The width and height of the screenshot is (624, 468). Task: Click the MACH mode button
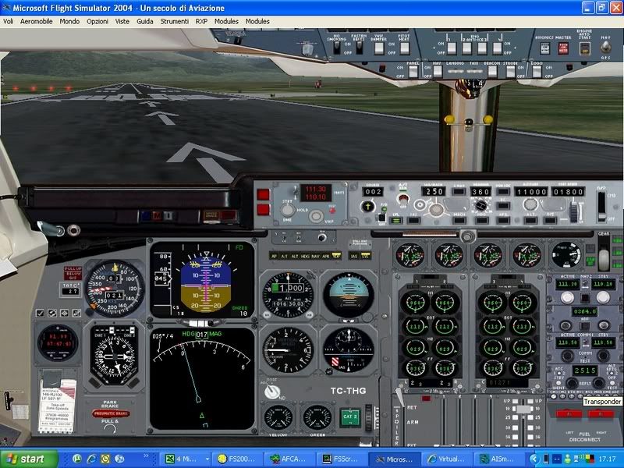point(459,220)
